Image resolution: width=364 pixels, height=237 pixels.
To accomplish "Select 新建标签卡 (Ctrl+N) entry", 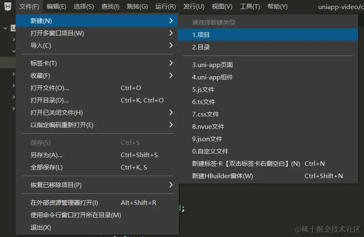I will [x=268, y=164].
